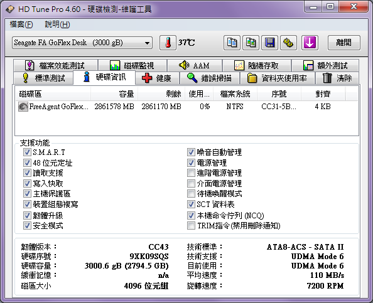373x303 pixels.
Task: Toggle the 電源管理 checkbox
Action: click(191, 162)
